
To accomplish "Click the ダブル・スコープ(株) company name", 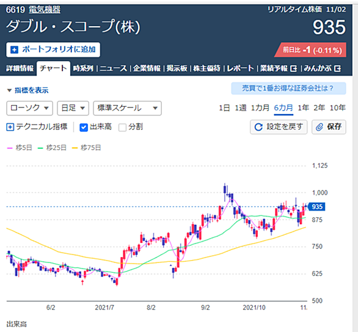I will coord(73,27).
